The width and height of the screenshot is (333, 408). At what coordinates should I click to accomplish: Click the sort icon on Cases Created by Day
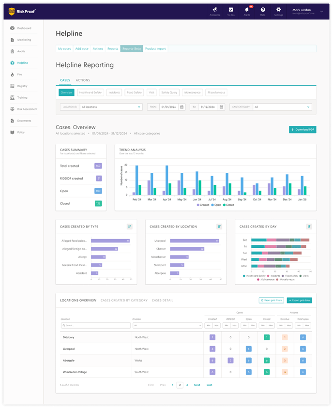pyautogui.click(x=309, y=227)
